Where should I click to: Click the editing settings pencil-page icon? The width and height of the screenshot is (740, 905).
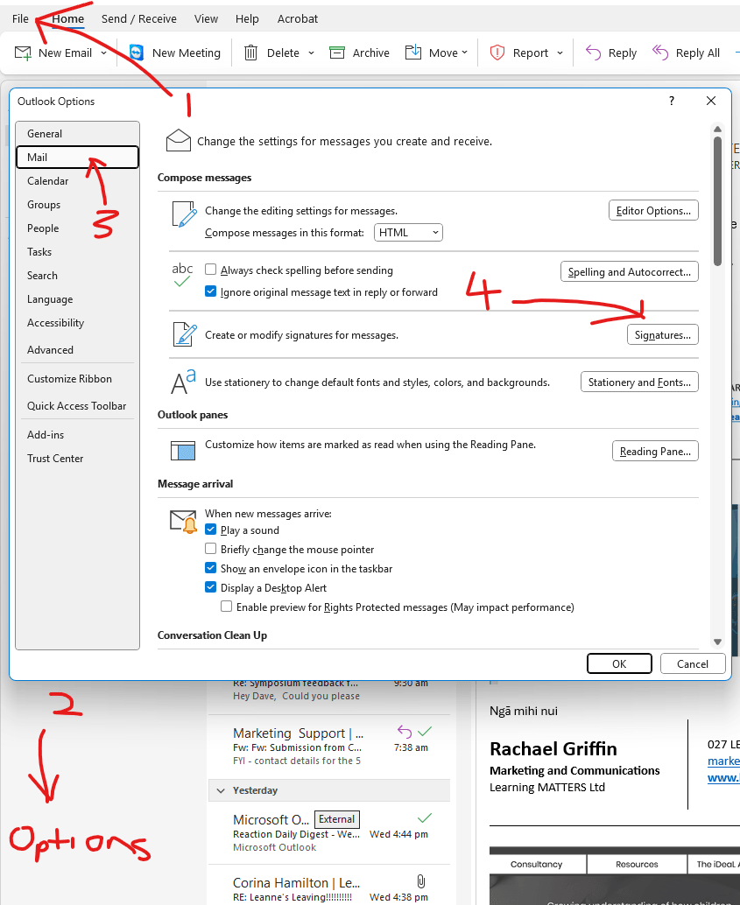[x=184, y=214]
